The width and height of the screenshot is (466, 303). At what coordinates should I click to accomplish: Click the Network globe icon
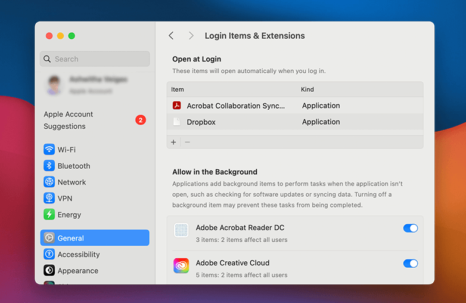tap(49, 182)
